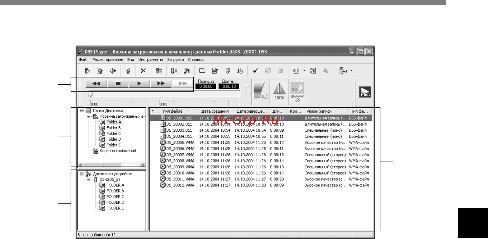Collapse the Папка Диктовка tree node
Screen dimensions: 488x239
point(82,111)
